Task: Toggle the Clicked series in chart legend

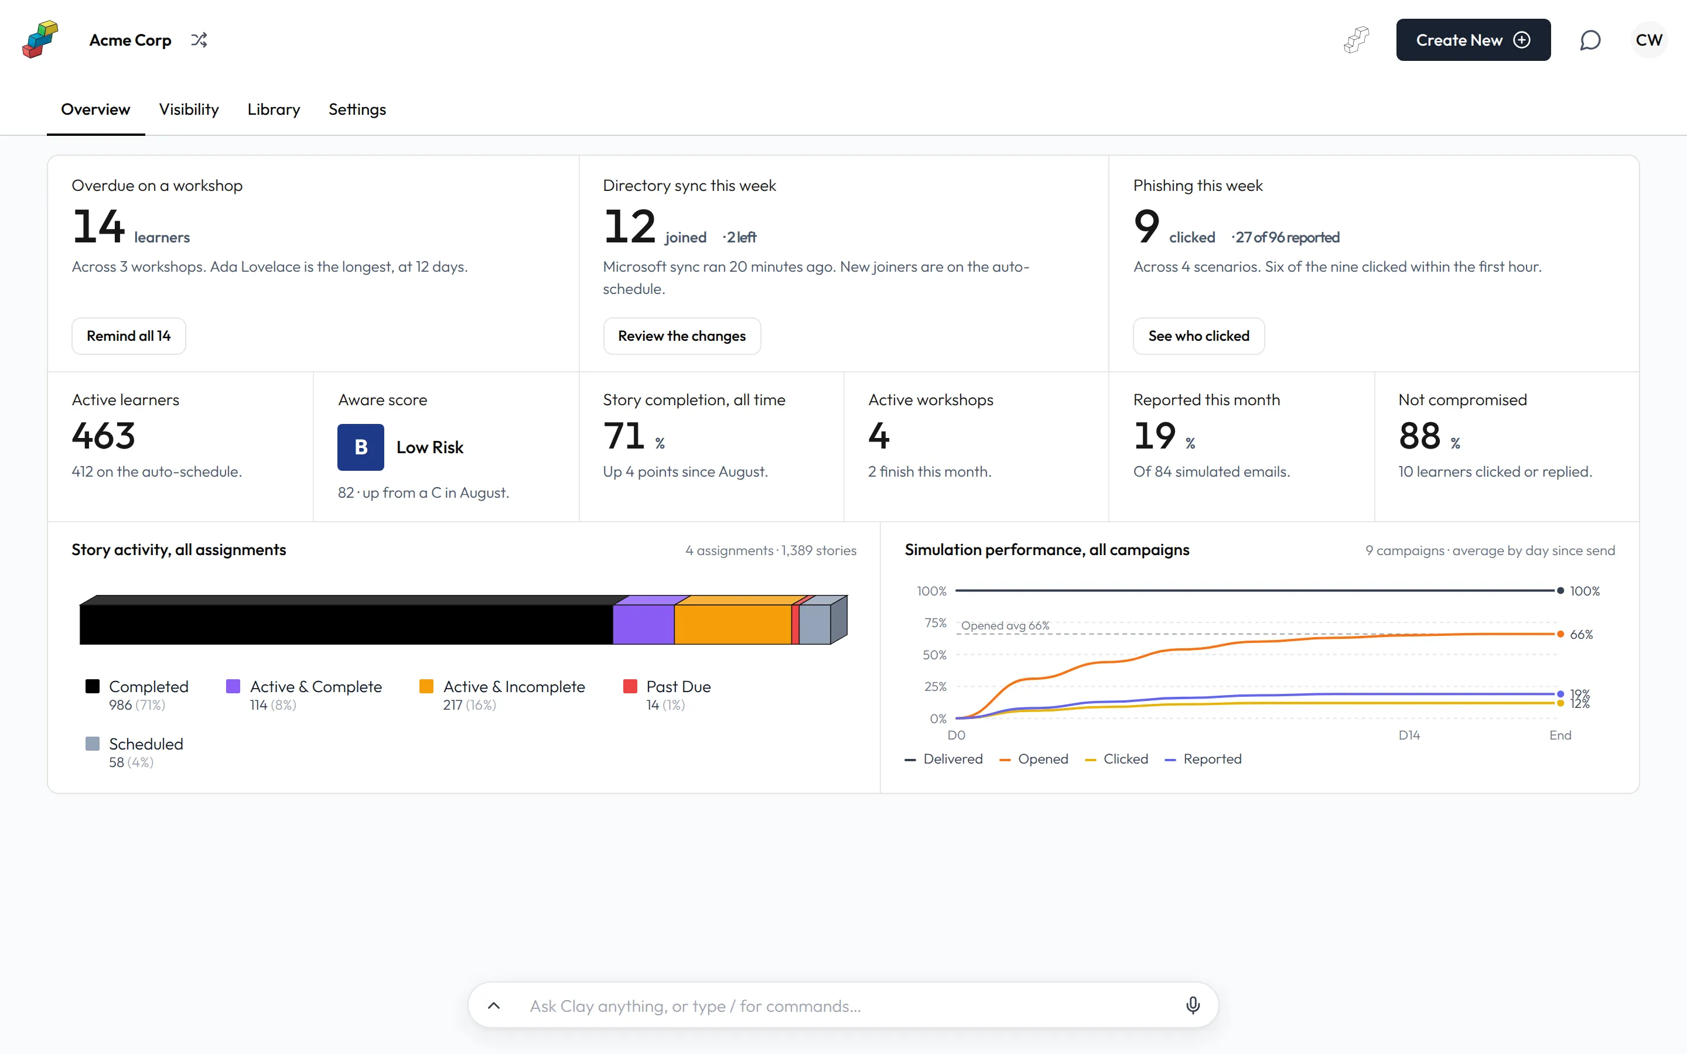Action: click(1116, 758)
